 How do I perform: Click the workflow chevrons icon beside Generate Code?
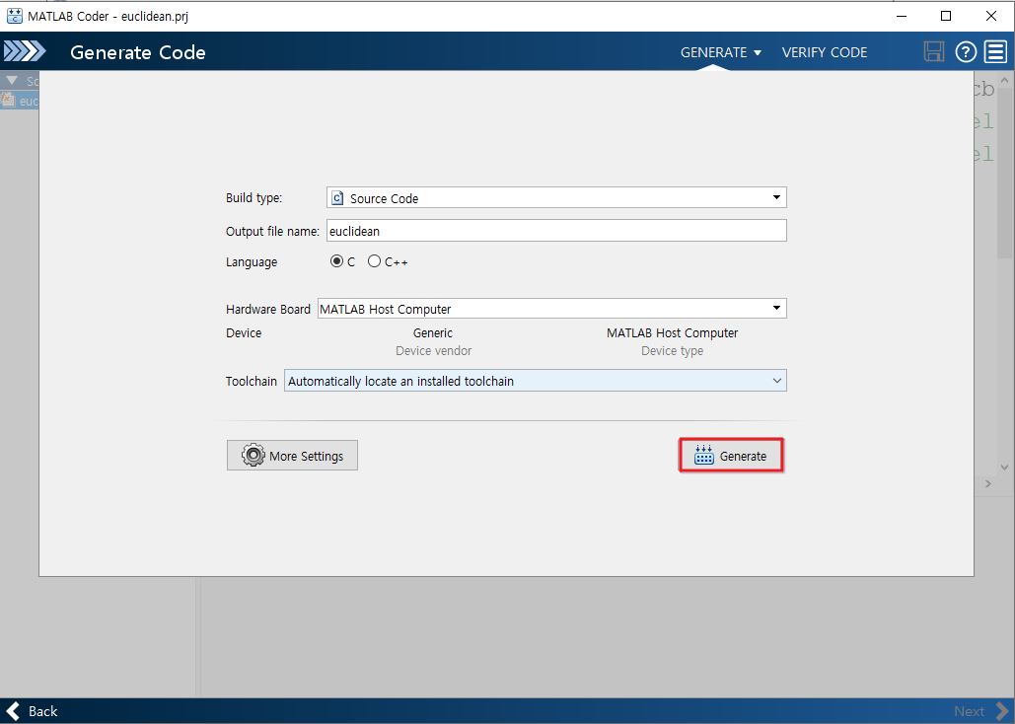tap(25, 51)
